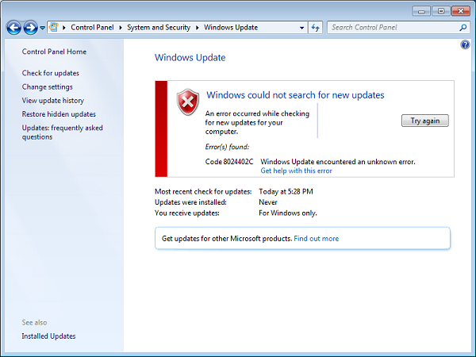476x357 pixels.
Task: Refresh the page with the refresh icon
Action: coord(316,28)
